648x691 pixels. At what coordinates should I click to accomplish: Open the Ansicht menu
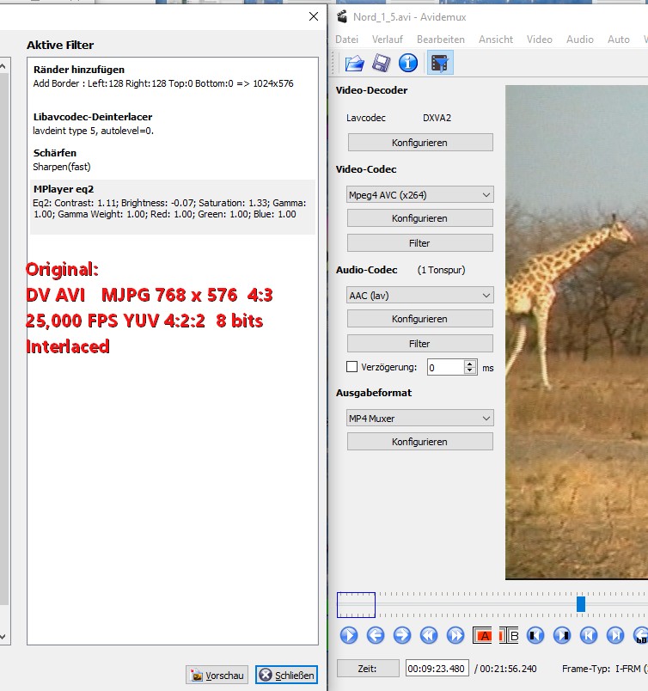496,40
